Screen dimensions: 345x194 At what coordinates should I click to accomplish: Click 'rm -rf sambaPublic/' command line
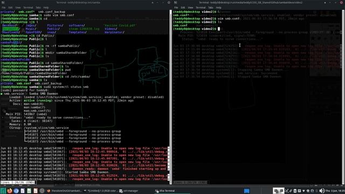click(x=63, y=46)
